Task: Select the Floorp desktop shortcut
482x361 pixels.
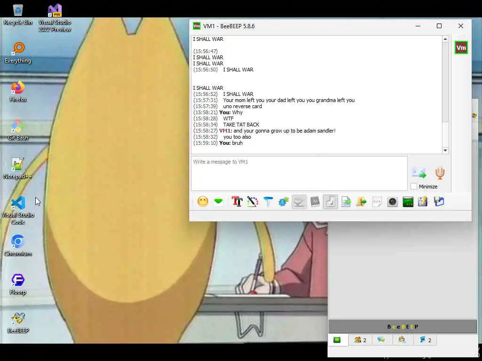Action: click(18, 284)
